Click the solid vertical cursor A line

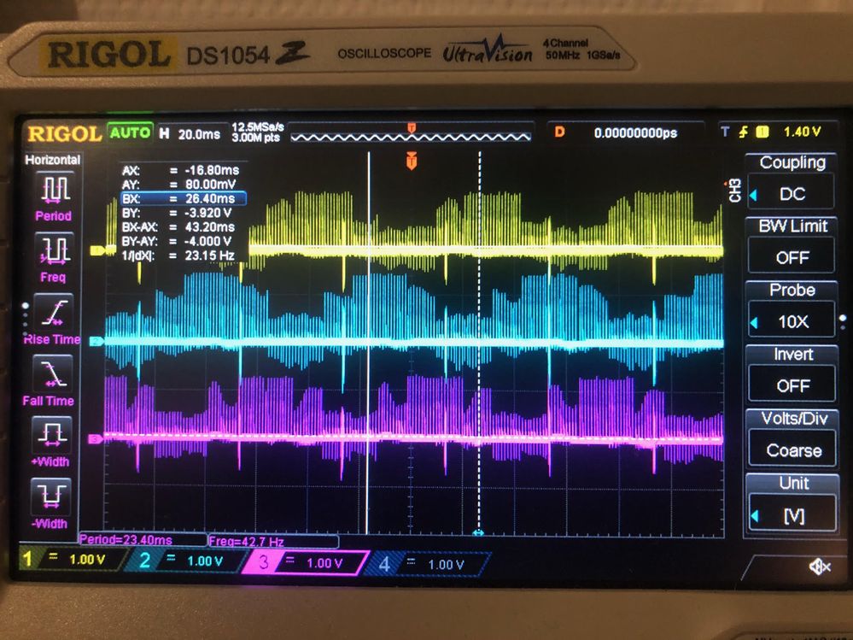[368, 343]
